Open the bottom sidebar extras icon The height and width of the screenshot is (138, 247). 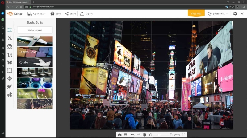pos(10,95)
